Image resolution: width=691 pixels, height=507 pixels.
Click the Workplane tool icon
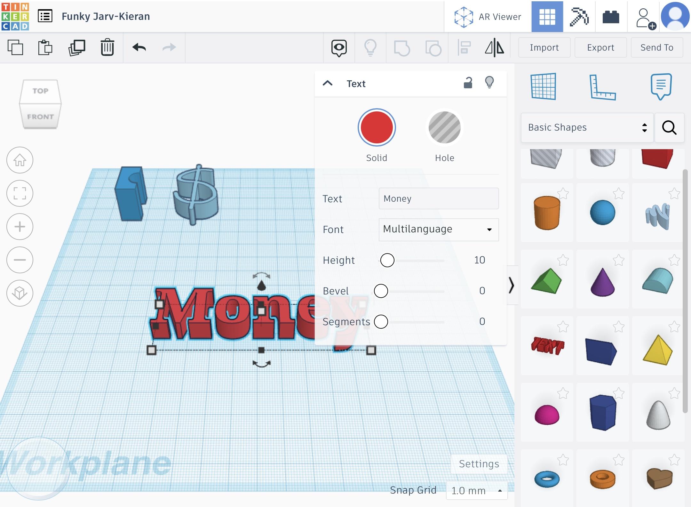click(544, 87)
